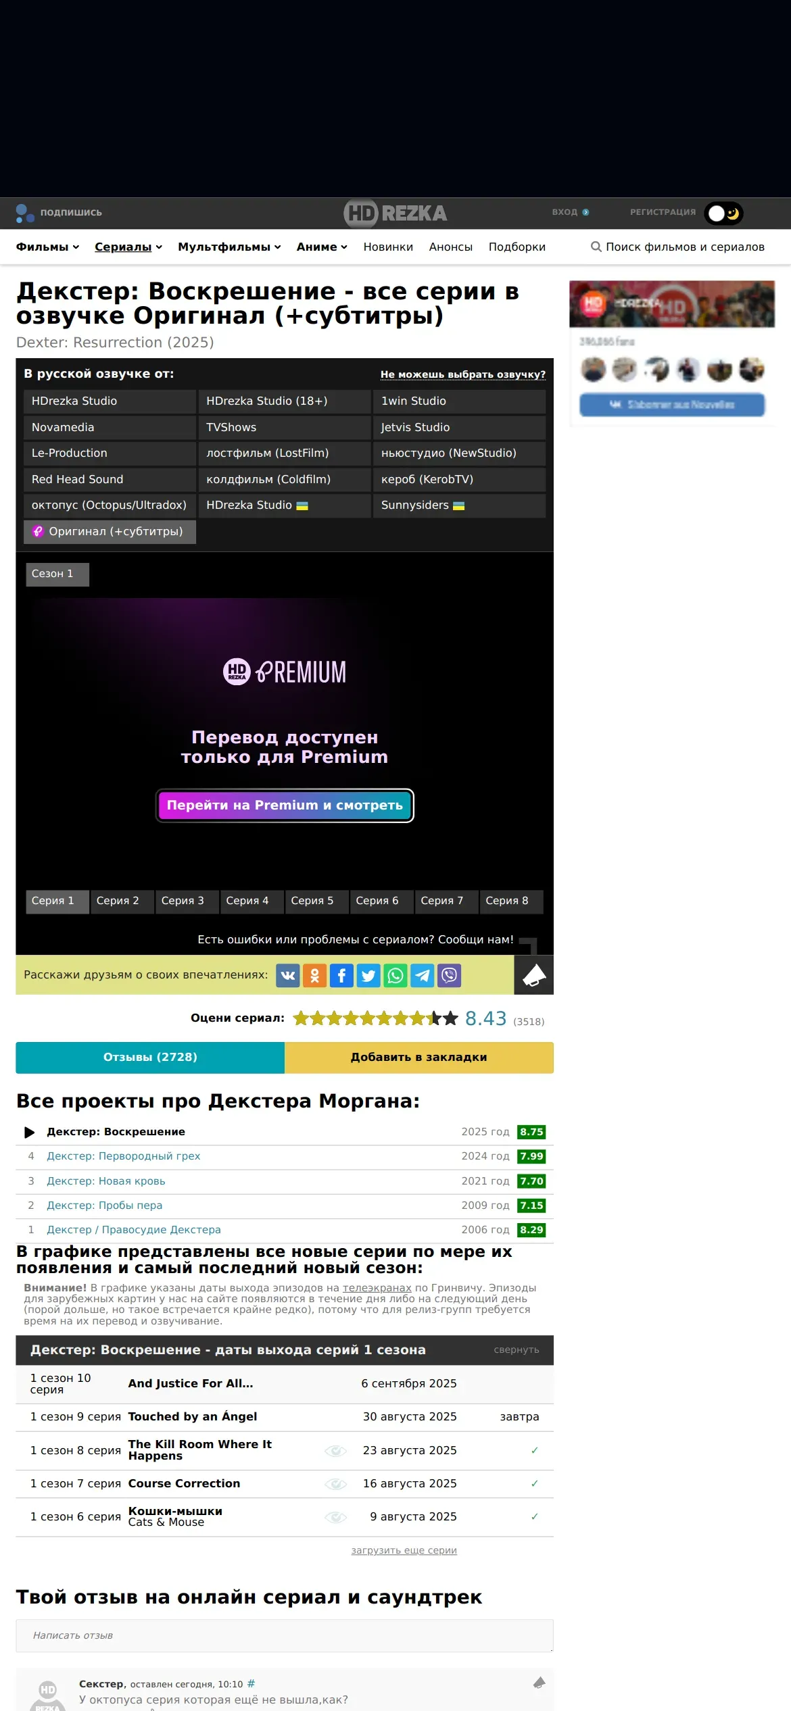791x1711 pixels.
Task: Open the РЕГИСТРАЦИЯ registration link
Action: [x=663, y=212]
